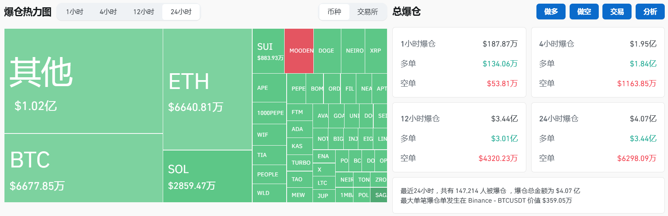Switch to the 1小时 timeframe tab
Image resolution: width=668 pixels, height=216 pixels.
click(74, 12)
